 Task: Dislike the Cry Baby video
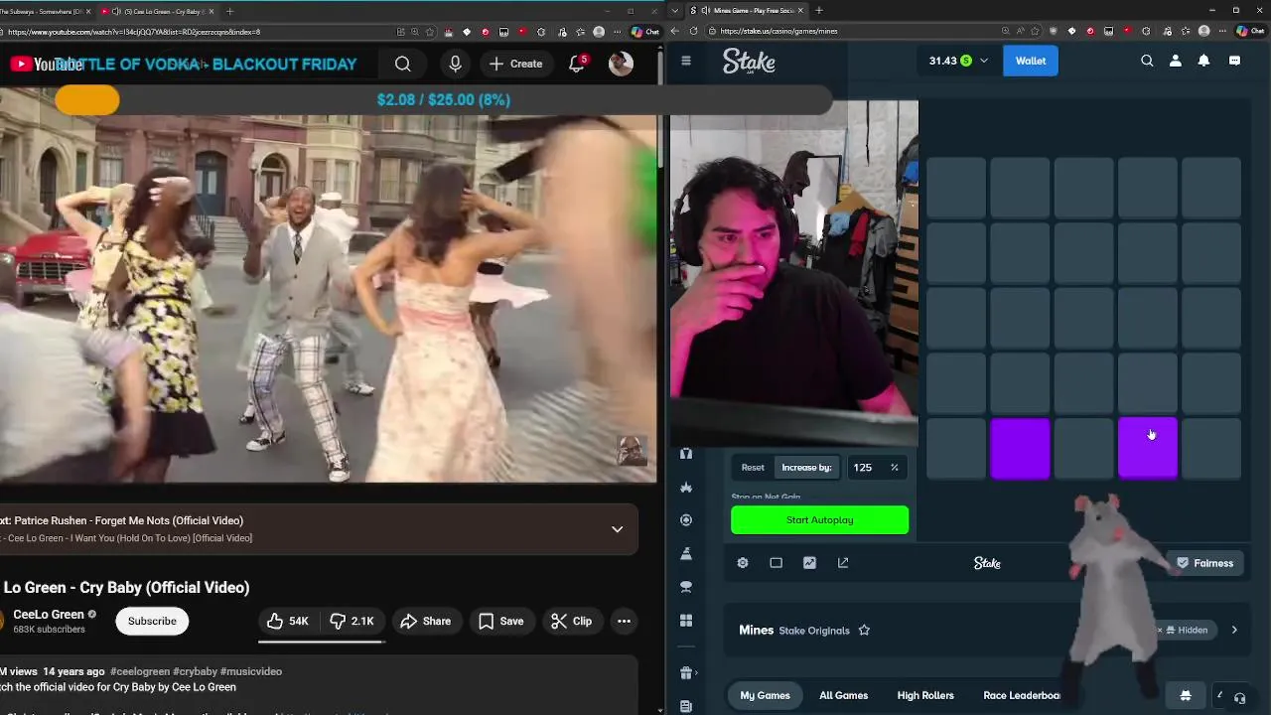pyautogui.click(x=352, y=621)
